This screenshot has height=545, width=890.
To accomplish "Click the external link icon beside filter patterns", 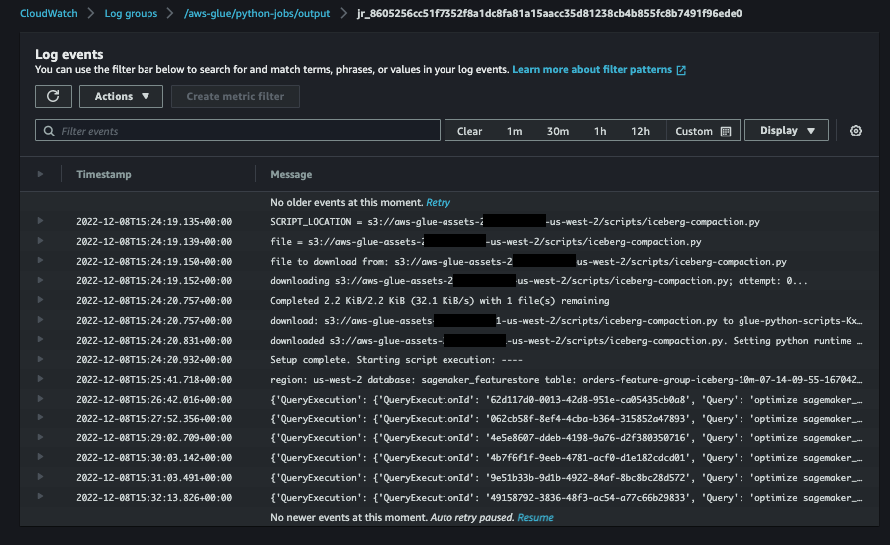I will click(x=681, y=70).
